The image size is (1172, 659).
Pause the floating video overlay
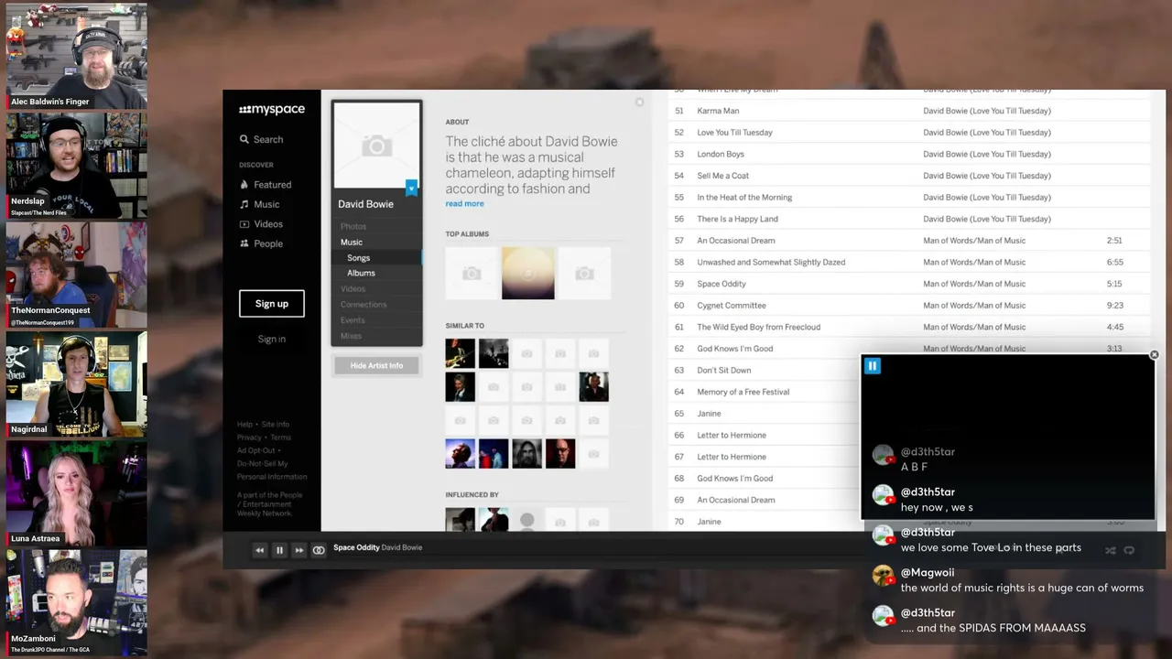click(873, 366)
